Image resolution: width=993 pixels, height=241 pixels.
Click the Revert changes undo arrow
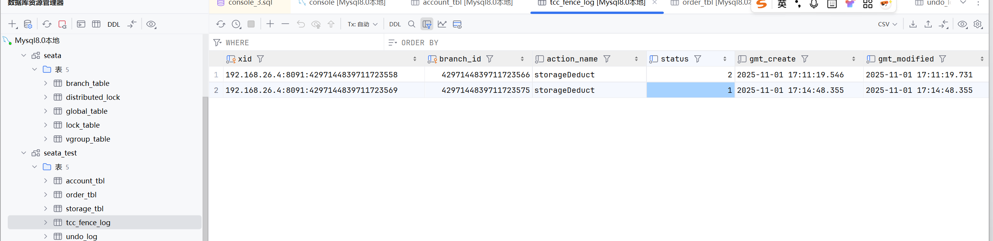pyautogui.click(x=301, y=24)
